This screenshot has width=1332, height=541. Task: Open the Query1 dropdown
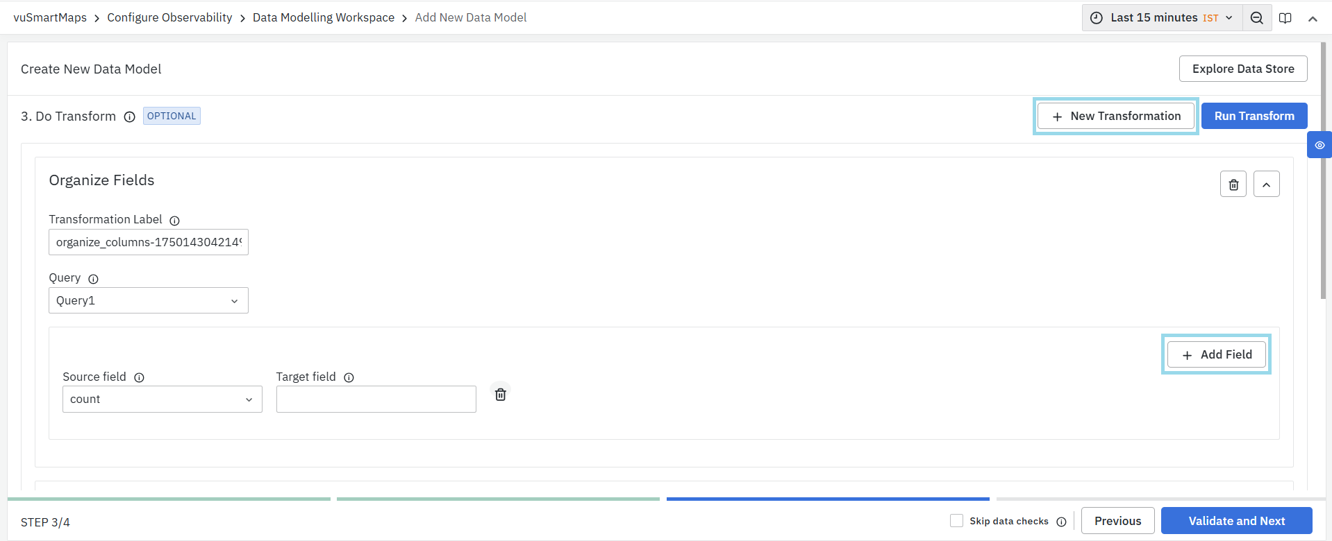[149, 300]
